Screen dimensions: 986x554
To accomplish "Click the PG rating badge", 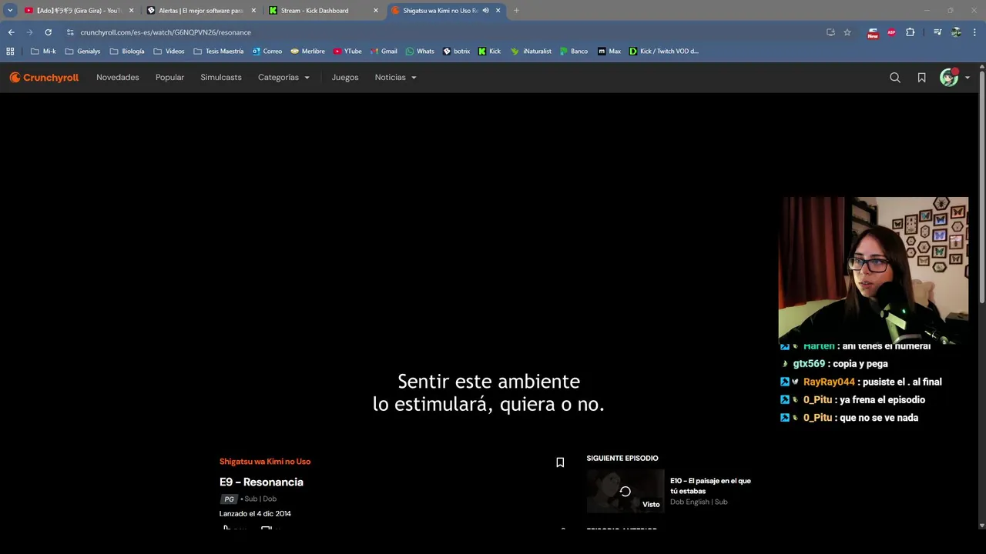I will tap(229, 499).
